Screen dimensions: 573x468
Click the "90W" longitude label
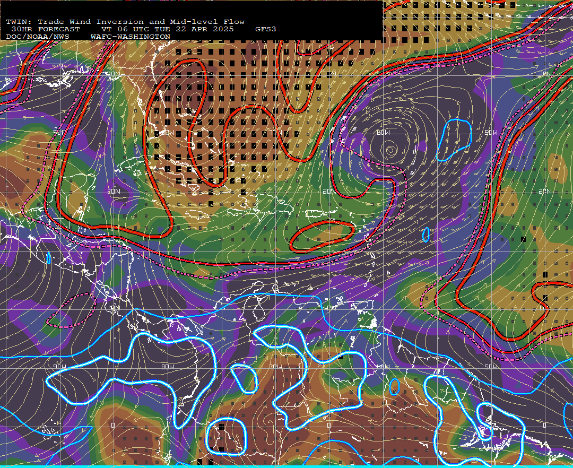[60, 367]
